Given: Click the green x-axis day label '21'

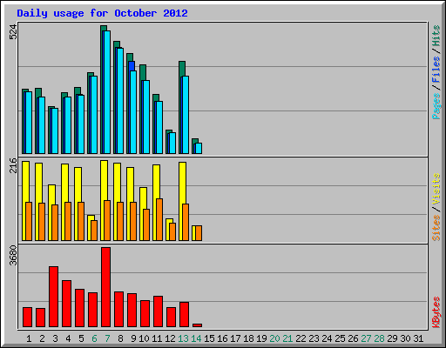Looking at the screenshot, I should click(x=287, y=338).
